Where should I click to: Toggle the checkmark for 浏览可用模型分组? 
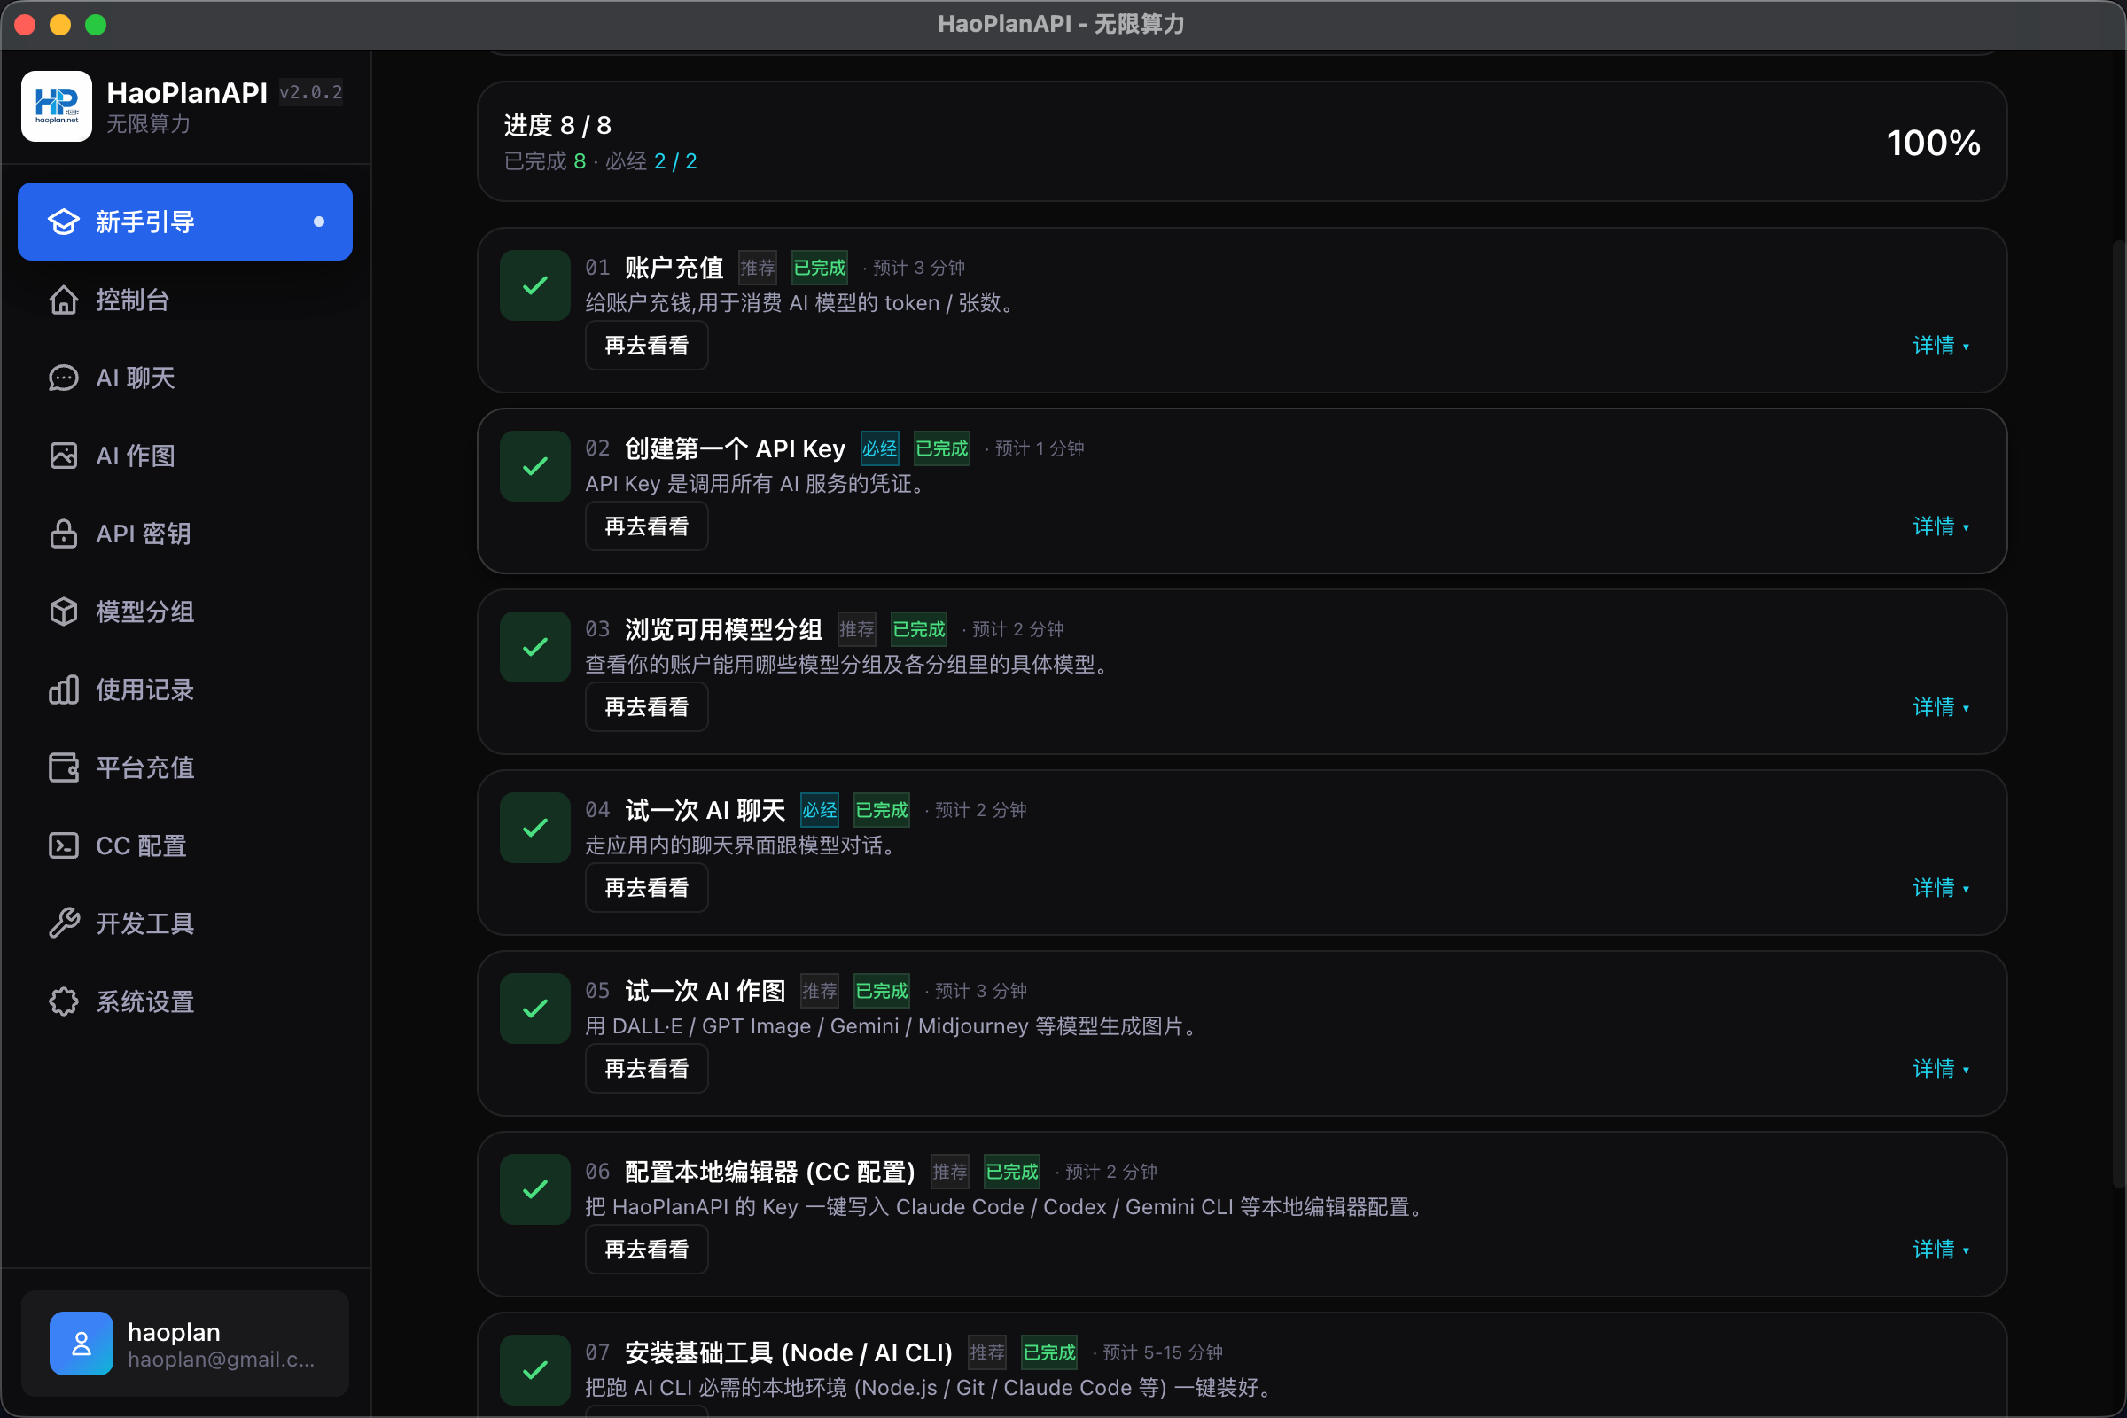(535, 648)
